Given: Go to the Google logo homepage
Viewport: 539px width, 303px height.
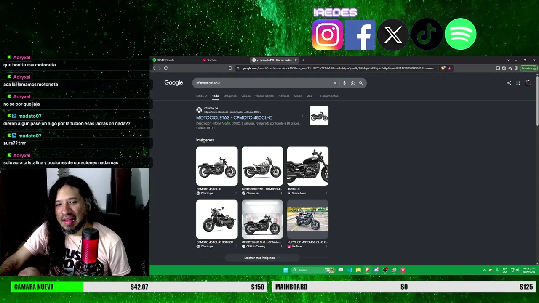Looking at the screenshot, I should (173, 83).
